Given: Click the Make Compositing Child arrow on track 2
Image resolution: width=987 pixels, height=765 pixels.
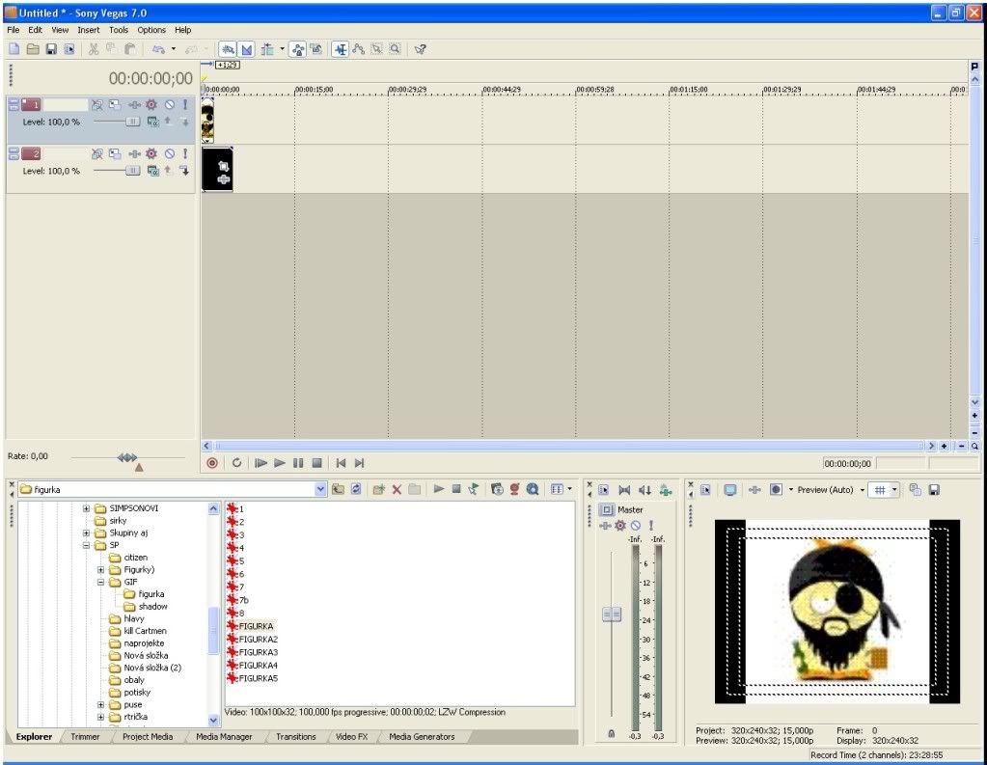Looking at the screenshot, I should [x=184, y=171].
